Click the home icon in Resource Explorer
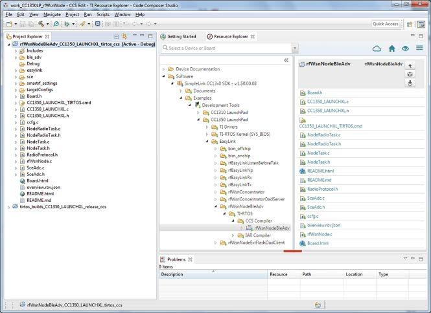Image resolution: width=431 pixels, height=313 pixels. tap(392, 49)
